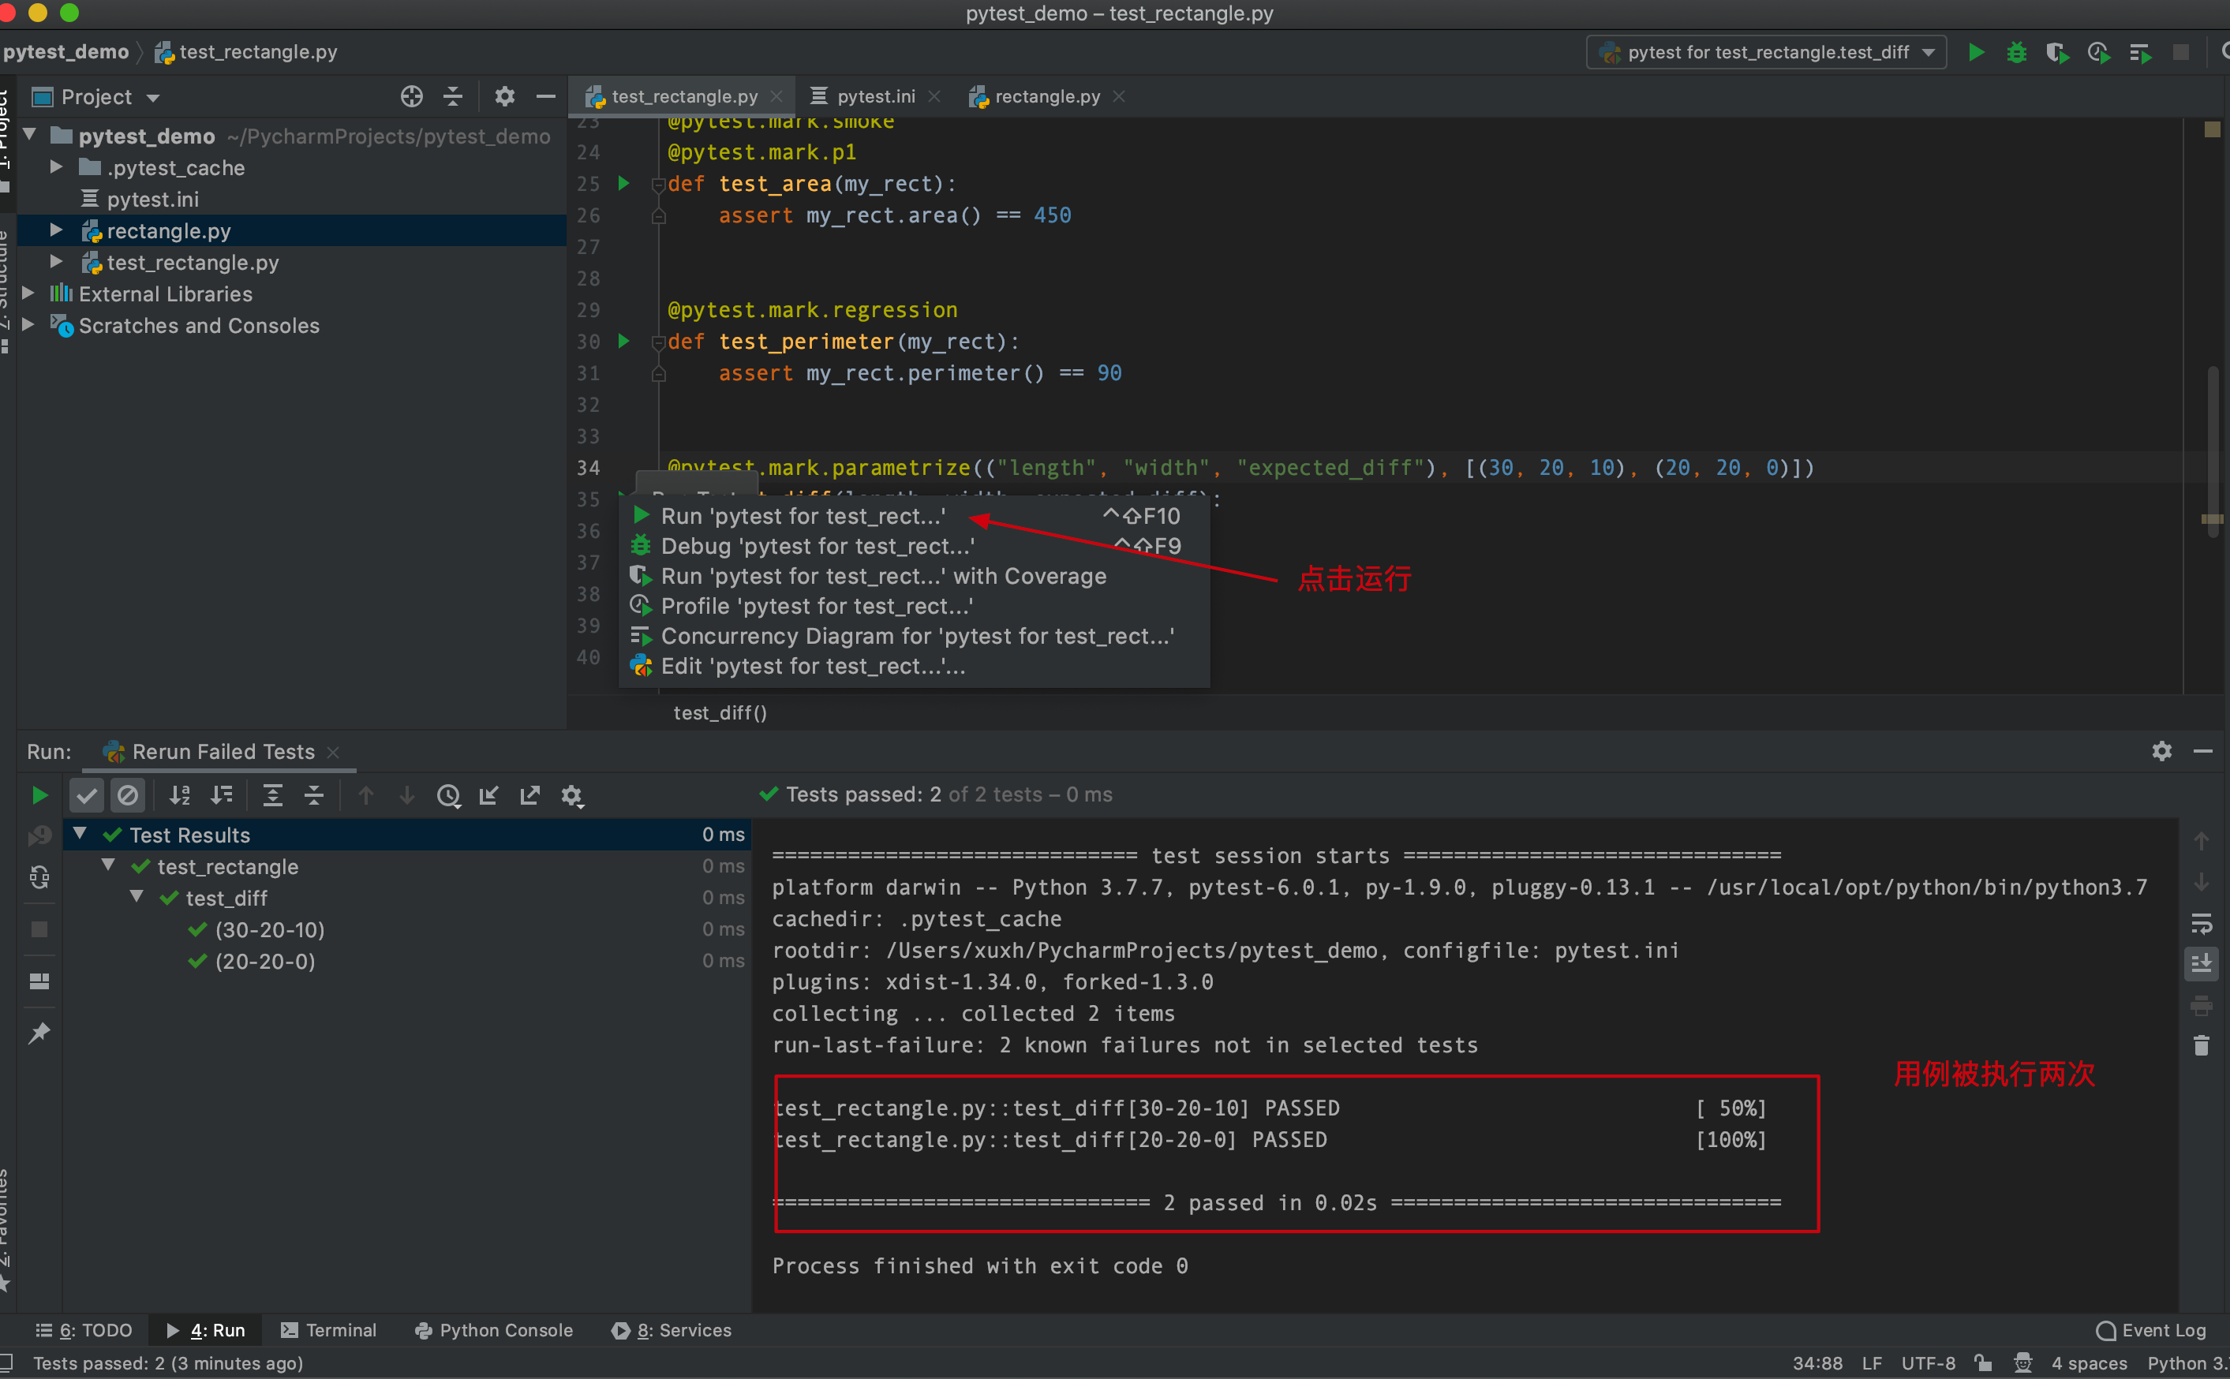The width and height of the screenshot is (2230, 1379).
Task: Expand External Libraries node
Action: [x=28, y=293]
